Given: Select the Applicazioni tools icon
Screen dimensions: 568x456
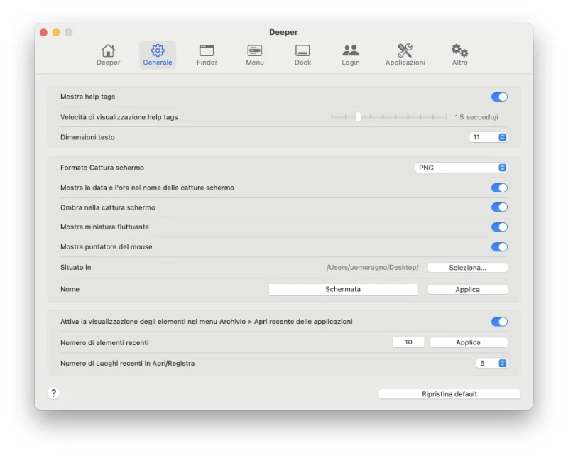Looking at the screenshot, I should click(x=405, y=51).
